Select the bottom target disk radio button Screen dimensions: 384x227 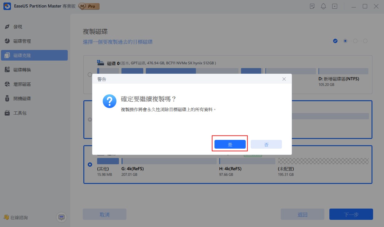(90, 165)
